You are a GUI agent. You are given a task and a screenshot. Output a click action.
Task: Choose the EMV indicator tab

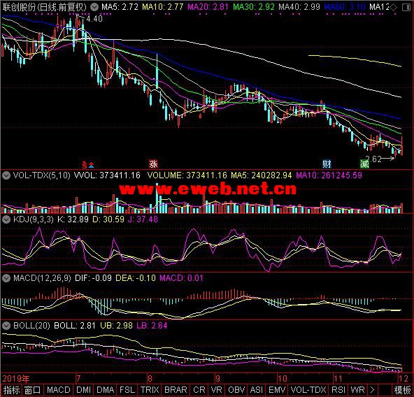(x=277, y=390)
